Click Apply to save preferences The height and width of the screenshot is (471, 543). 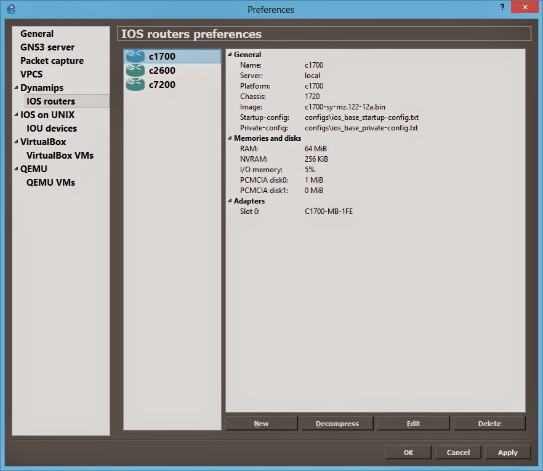coord(508,453)
